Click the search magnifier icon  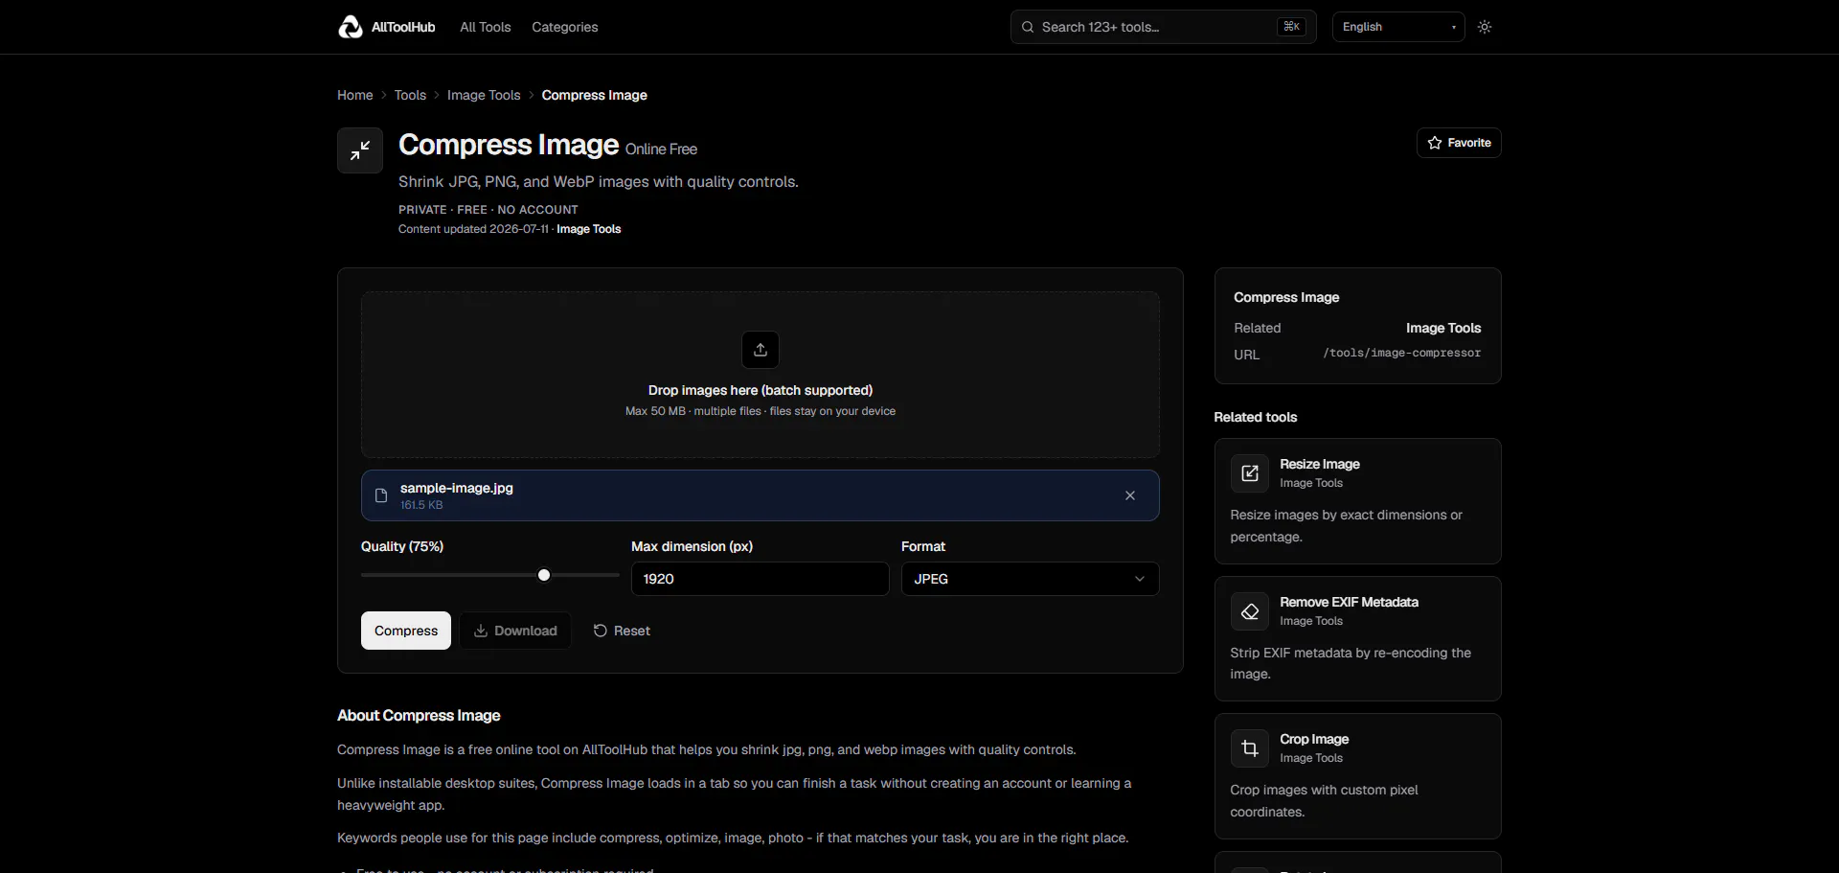click(x=1028, y=27)
